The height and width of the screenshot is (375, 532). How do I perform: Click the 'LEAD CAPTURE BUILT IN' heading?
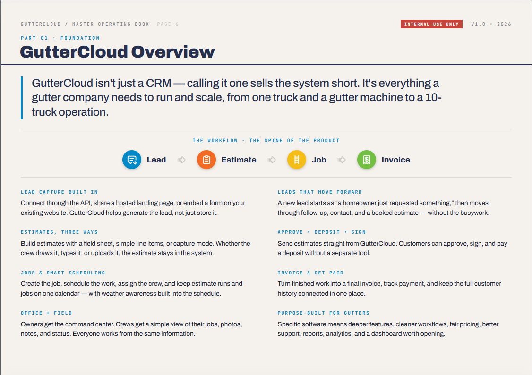pos(60,192)
